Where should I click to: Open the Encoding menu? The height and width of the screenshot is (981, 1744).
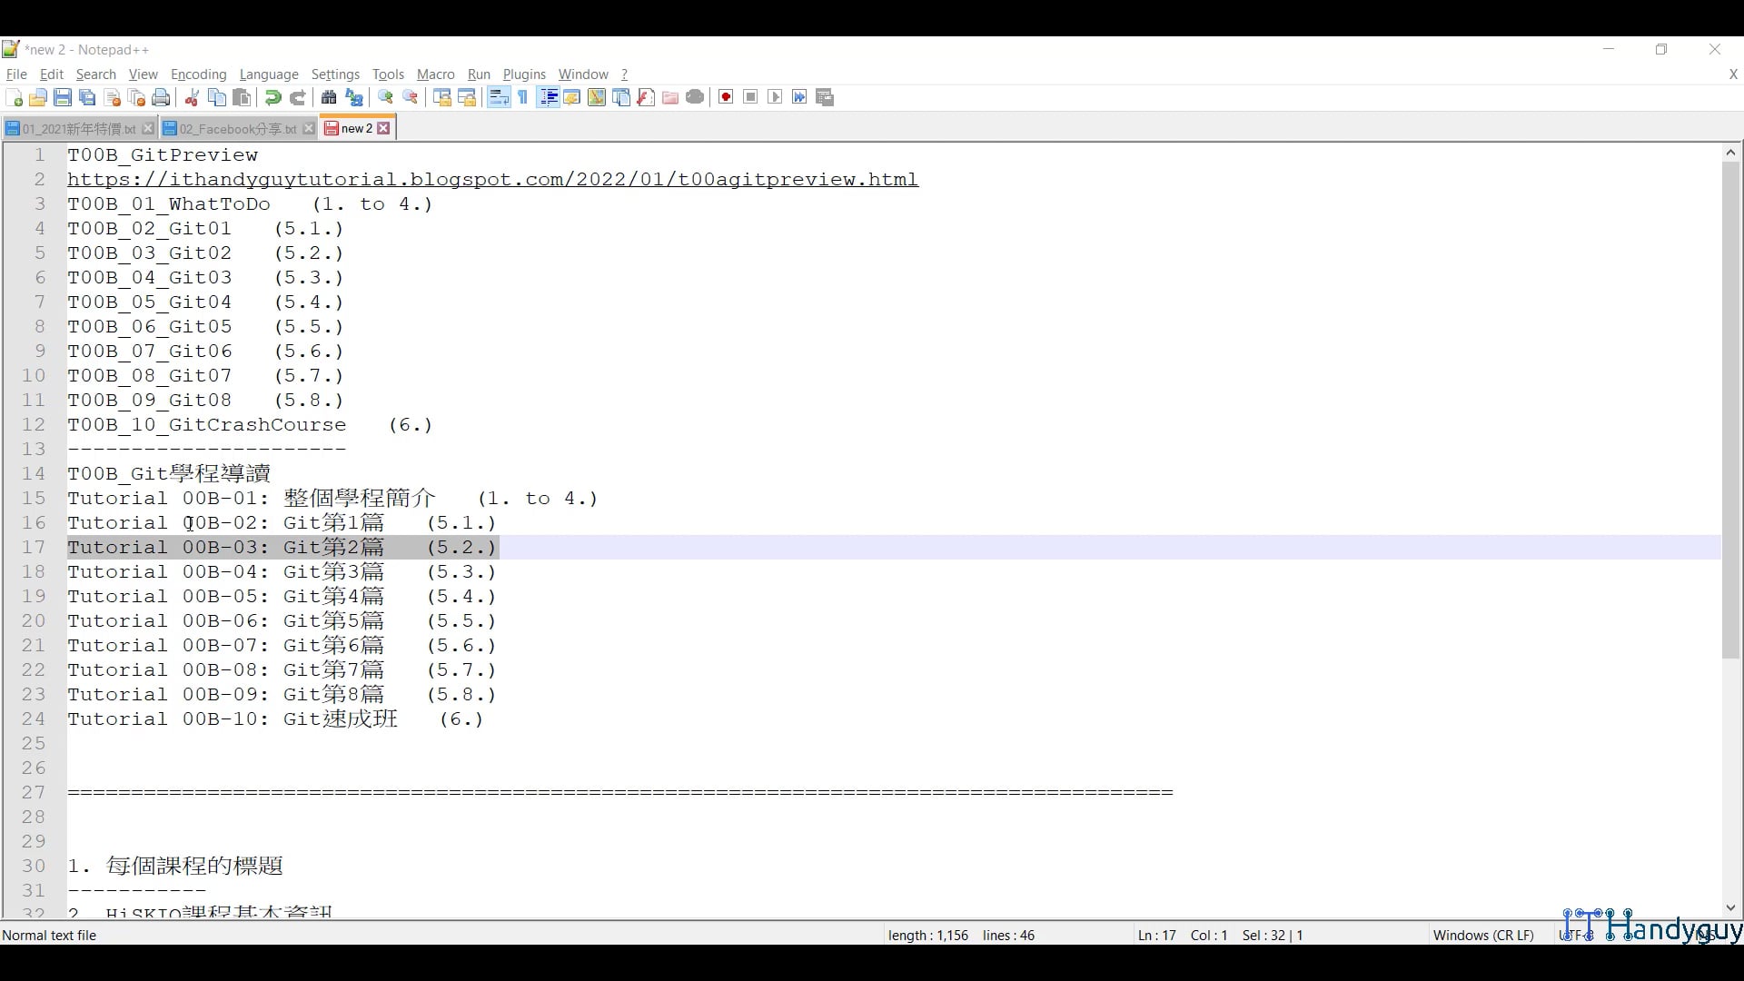click(198, 74)
